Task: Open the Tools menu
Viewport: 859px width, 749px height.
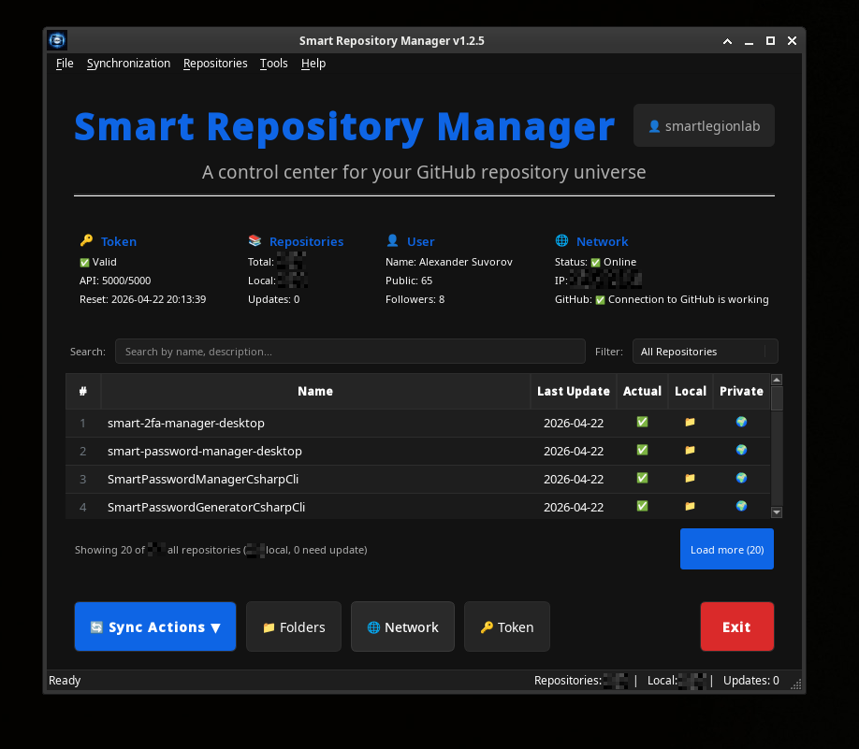Action: pos(273,64)
